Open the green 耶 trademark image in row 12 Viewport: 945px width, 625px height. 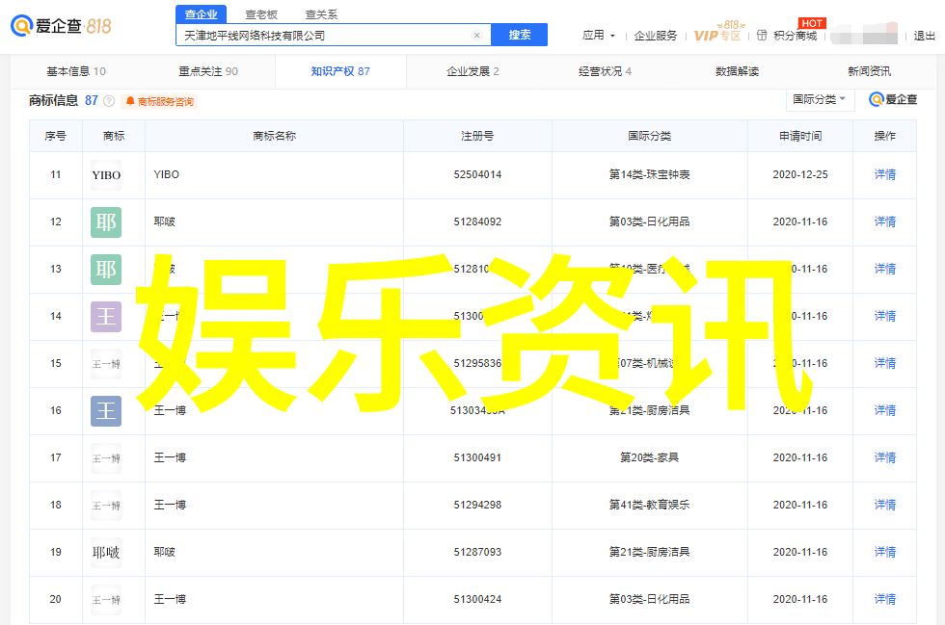[106, 222]
